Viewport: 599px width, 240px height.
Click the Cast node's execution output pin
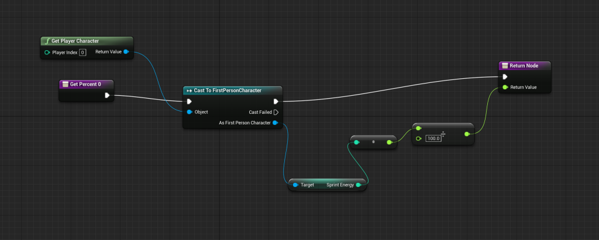(x=276, y=101)
